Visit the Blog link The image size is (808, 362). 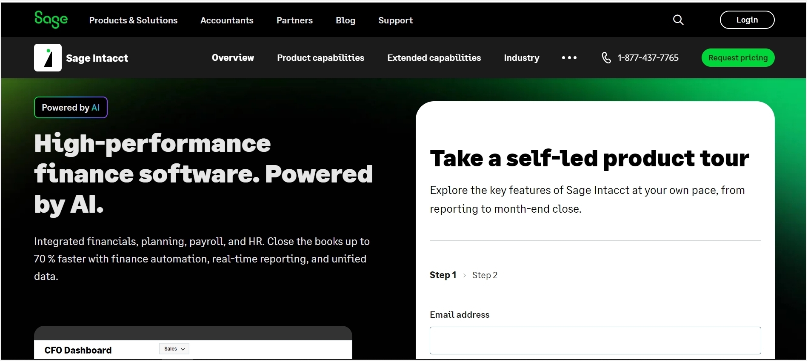tap(345, 20)
